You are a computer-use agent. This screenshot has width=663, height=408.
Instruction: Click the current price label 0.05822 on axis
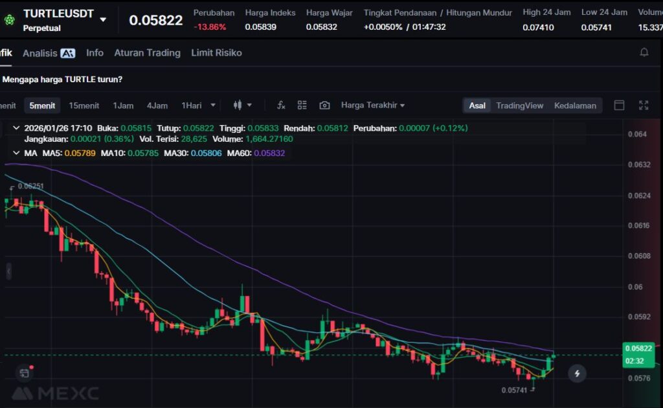point(638,348)
